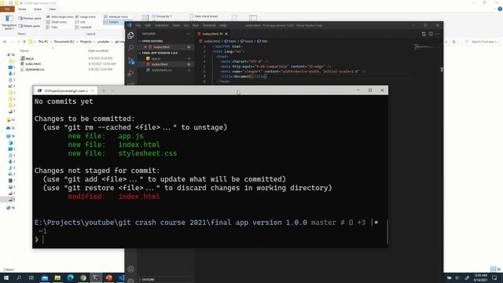503x283 pixels.
Task: Switch to the Home ribbon tab
Action: tap(22, 9)
